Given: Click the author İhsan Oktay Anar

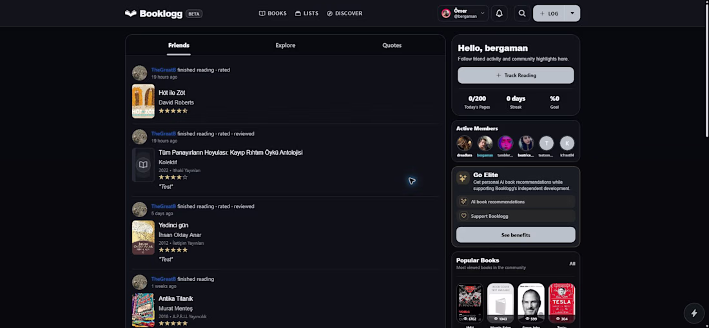Looking at the screenshot, I should 180,235.
